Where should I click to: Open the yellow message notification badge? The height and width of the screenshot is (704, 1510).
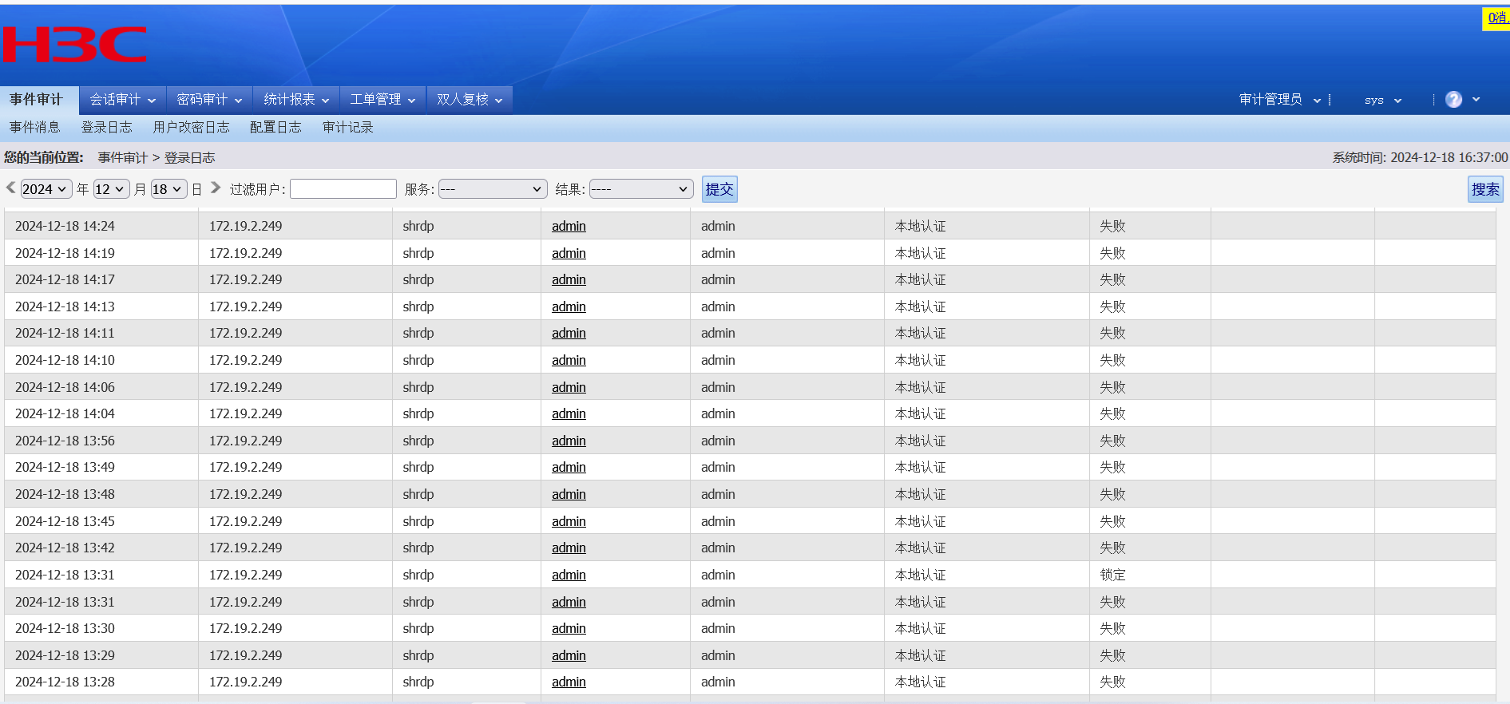(1496, 18)
